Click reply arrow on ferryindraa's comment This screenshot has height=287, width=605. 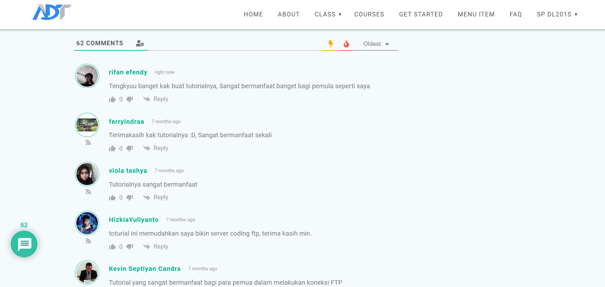coord(147,148)
